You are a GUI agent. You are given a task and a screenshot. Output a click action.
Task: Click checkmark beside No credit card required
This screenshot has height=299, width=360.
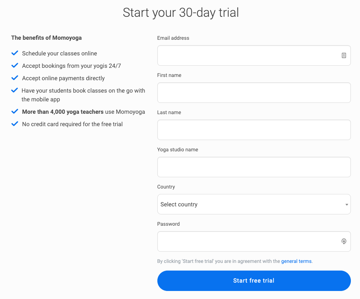click(x=15, y=124)
